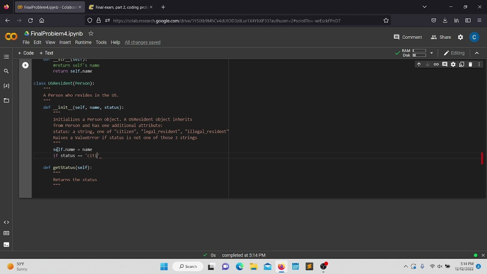This screenshot has height=274, width=487.
Task: Open the Tools menu
Action: click(101, 42)
